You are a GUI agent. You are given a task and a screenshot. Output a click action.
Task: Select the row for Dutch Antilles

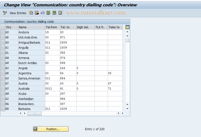3,63
